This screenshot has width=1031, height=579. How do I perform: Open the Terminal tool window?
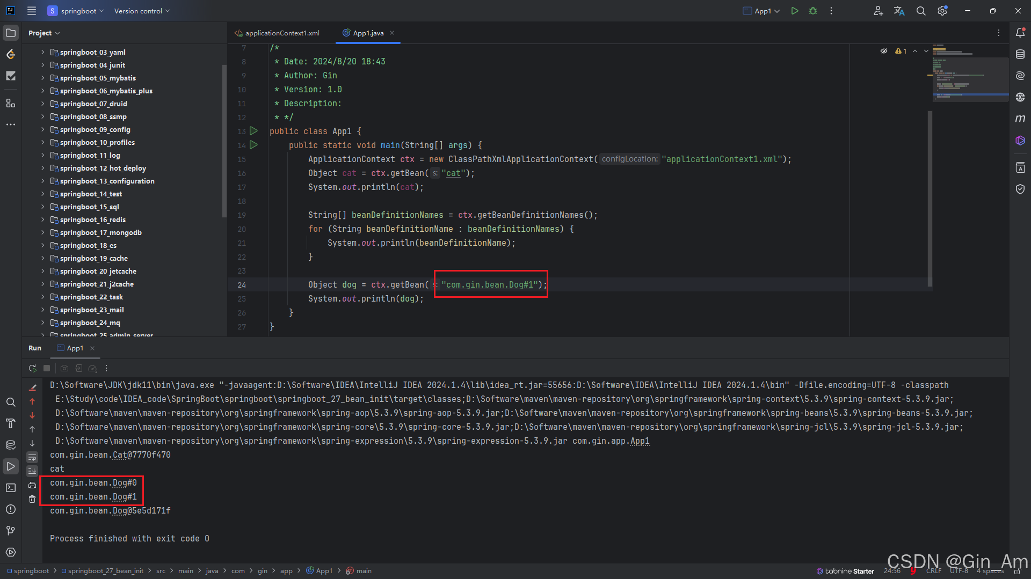(11, 487)
